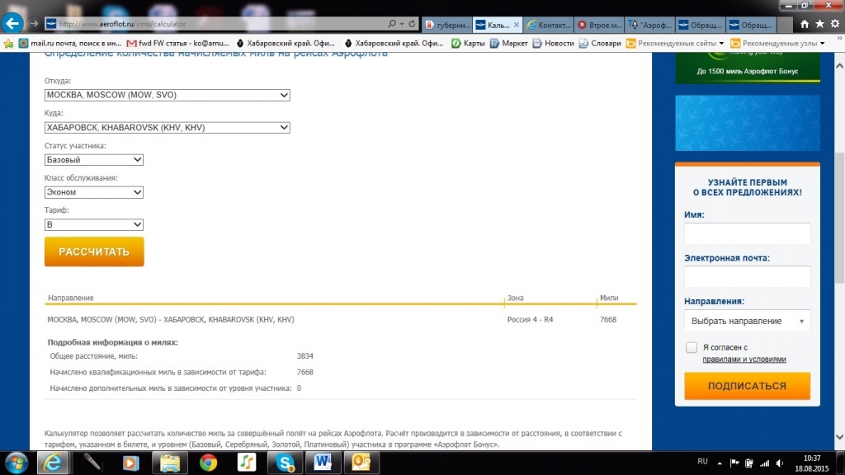This screenshot has height=475, width=845.
Task: Click the ПОДПИСАТЬСЯ button
Action: [x=748, y=386]
